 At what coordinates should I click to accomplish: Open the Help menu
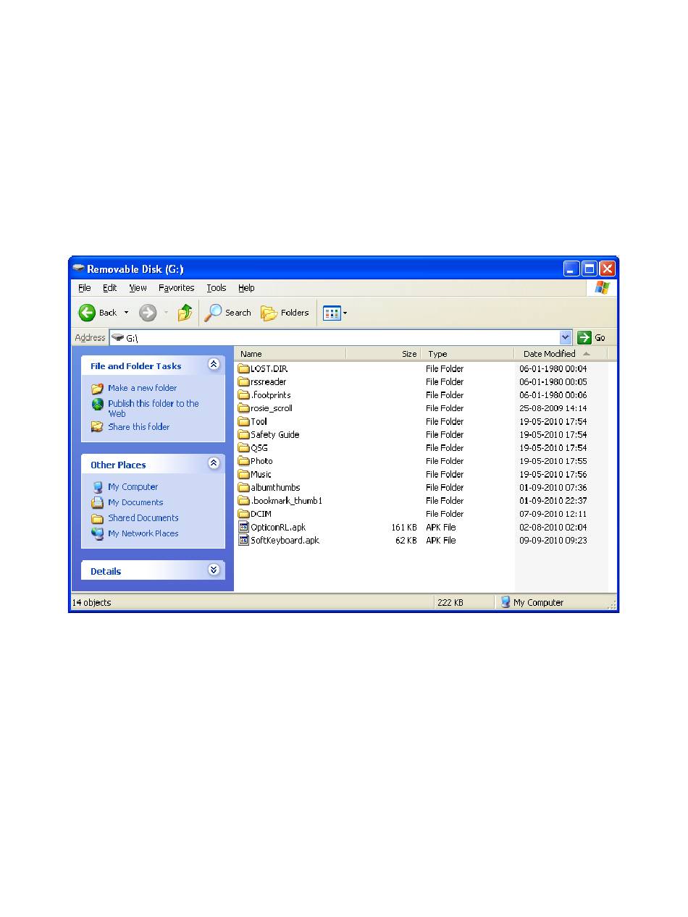tap(246, 288)
